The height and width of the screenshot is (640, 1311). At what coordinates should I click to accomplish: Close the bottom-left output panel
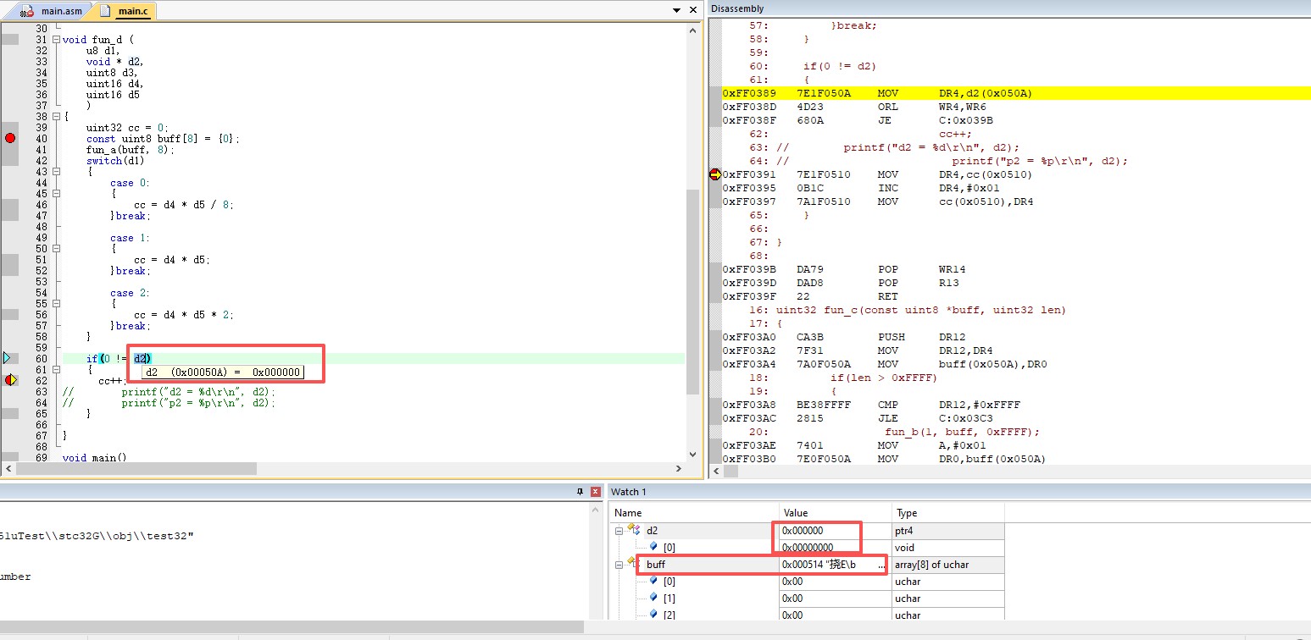597,492
